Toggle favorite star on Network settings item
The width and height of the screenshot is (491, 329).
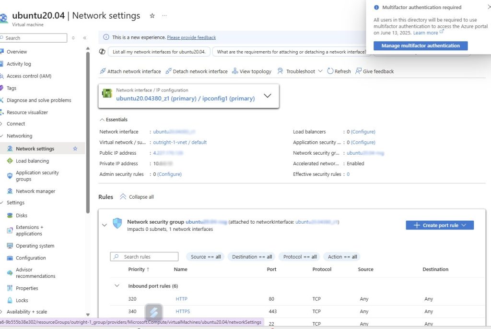(75, 149)
